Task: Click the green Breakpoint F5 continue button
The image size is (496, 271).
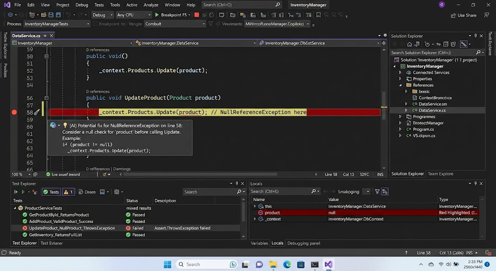Action: click(x=173, y=15)
